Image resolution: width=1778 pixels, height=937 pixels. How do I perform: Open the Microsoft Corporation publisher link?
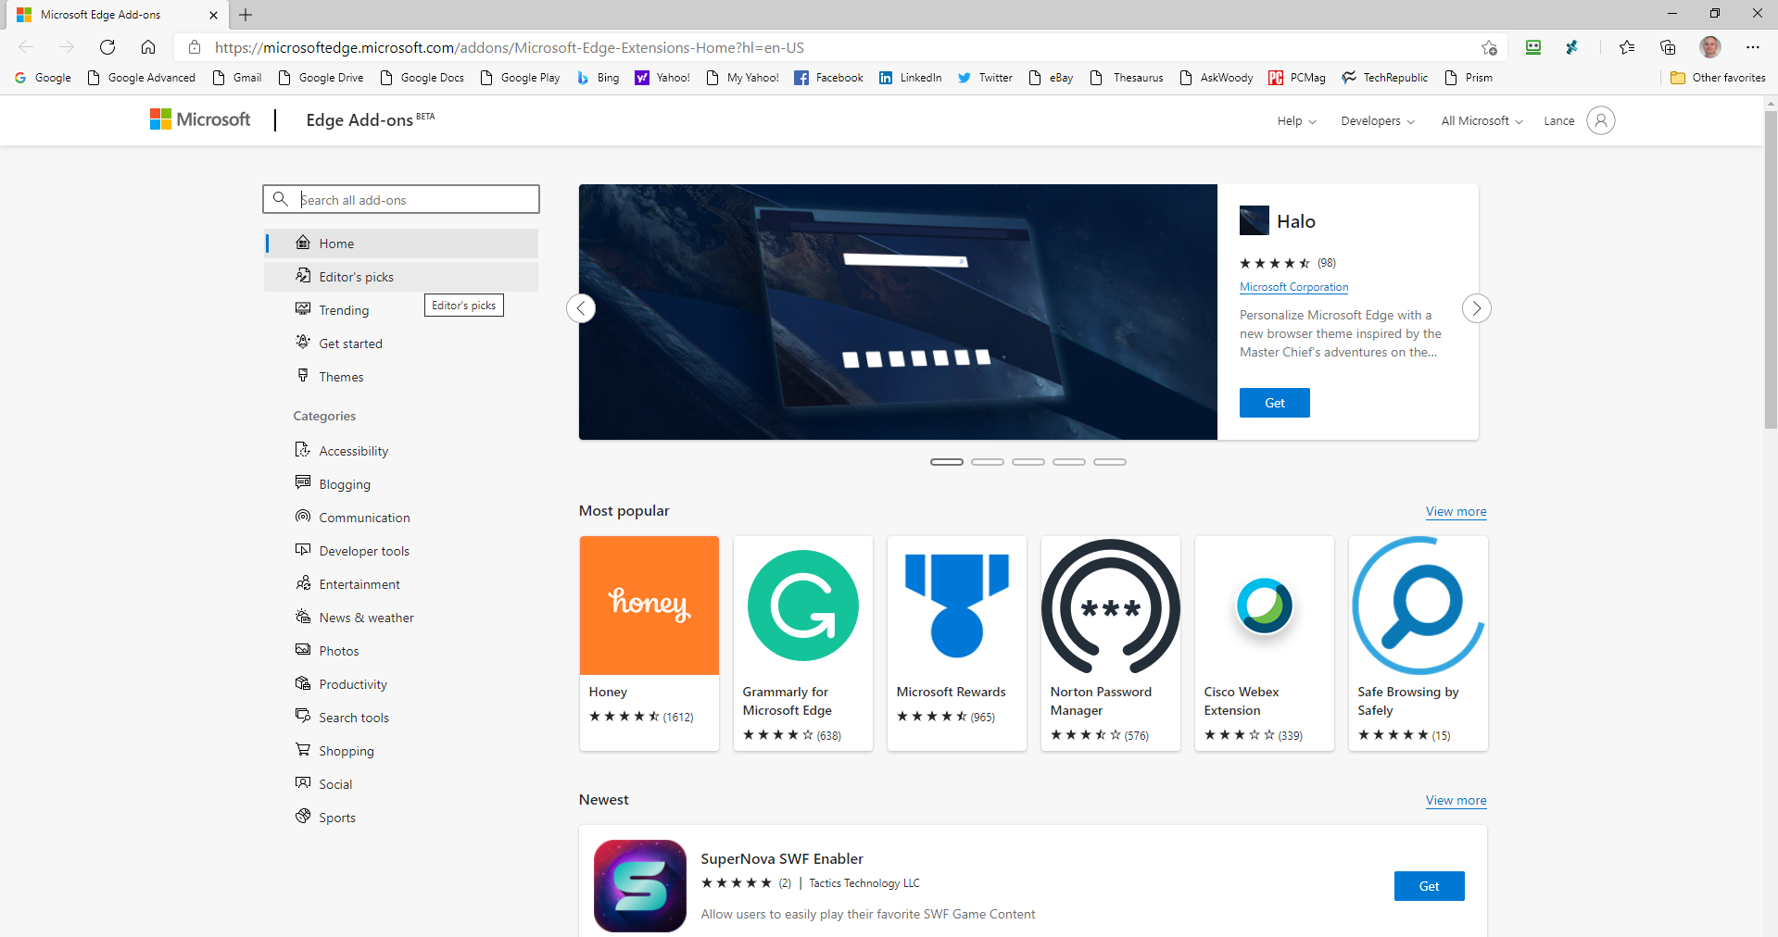point(1293,287)
